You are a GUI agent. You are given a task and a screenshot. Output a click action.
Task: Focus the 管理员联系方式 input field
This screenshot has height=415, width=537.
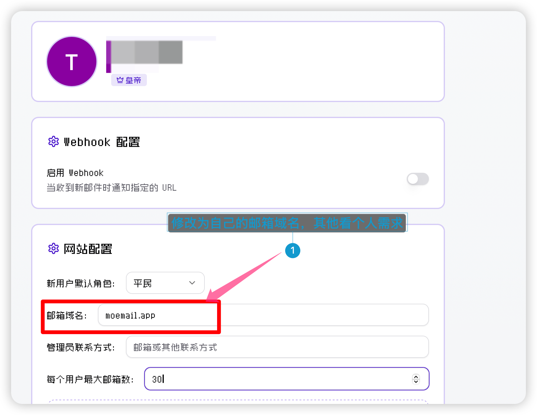[277, 347]
